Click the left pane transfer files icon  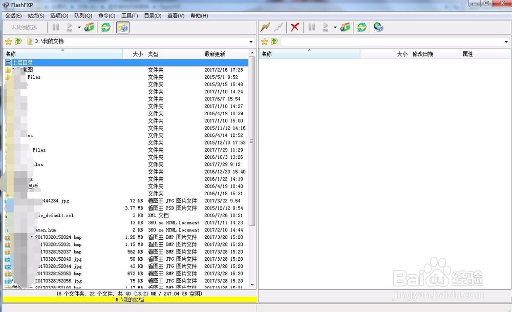[x=89, y=27]
